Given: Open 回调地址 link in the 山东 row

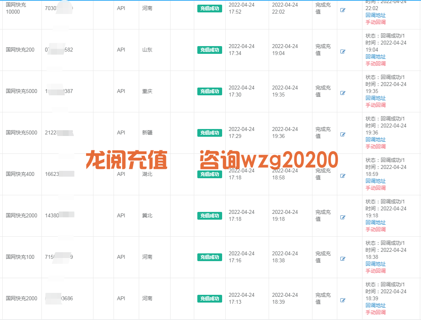Looking at the screenshot, I should point(375,57).
